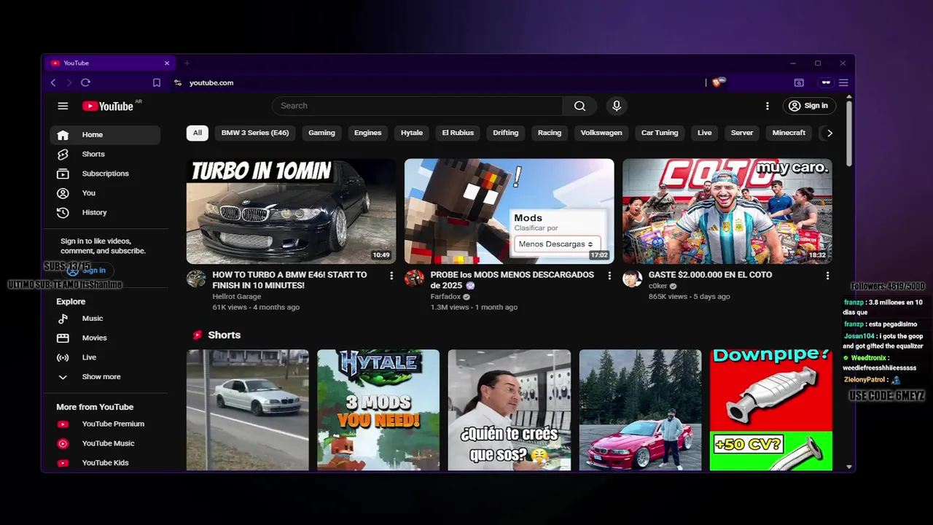Screen dimensions: 933x525
Task: Open Live under Explore in sidebar
Action: 105,357
